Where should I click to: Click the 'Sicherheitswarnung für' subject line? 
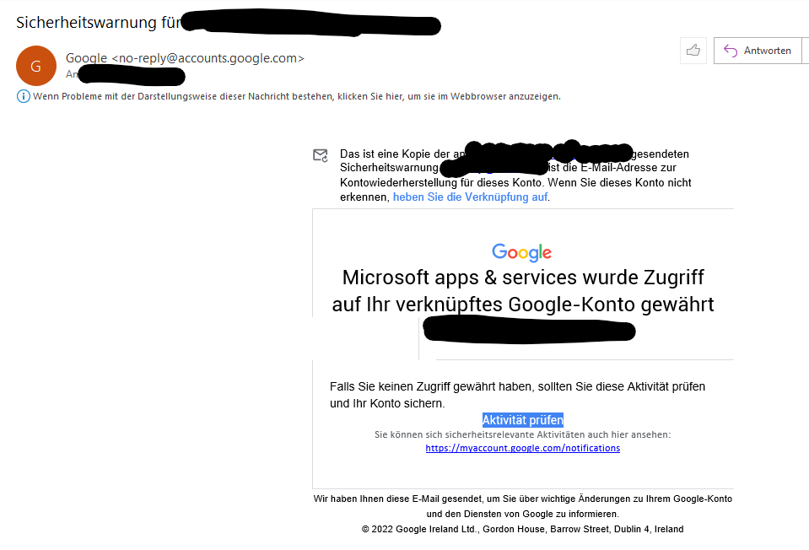[99, 23]
